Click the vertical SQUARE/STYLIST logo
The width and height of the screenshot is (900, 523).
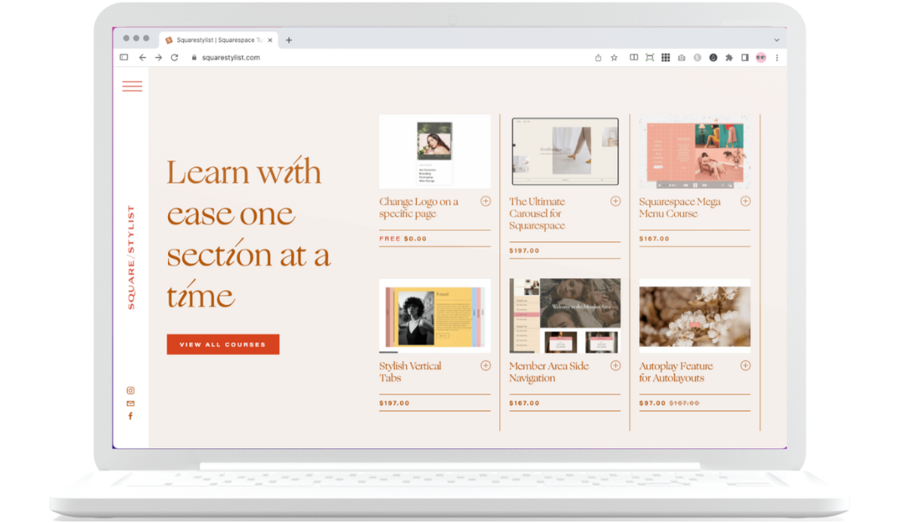coord(131,258)
